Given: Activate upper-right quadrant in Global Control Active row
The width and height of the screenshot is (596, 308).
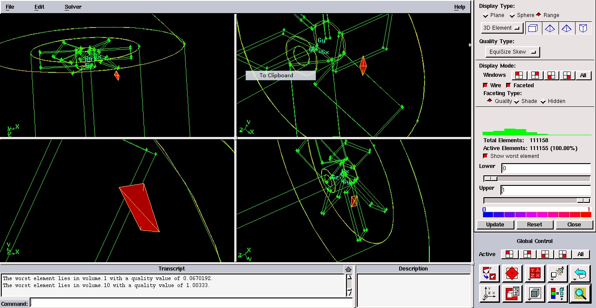Looking at the screenshot, I should pyautogui.click(x=527, y=254).
